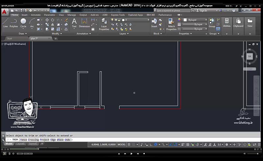Click the Linear dimension icon
263x161 pixels.
pos(93,20)
